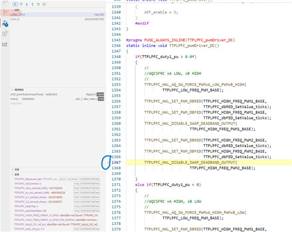Click comment '//AQCSFRC xA LOW, xB HIGH'

173,73
